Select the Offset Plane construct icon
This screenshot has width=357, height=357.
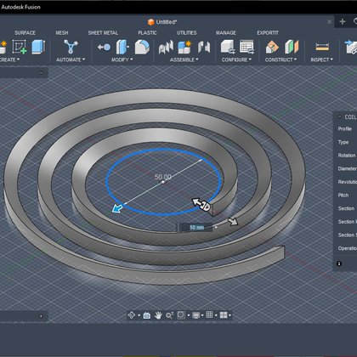[x=272, y=47]
